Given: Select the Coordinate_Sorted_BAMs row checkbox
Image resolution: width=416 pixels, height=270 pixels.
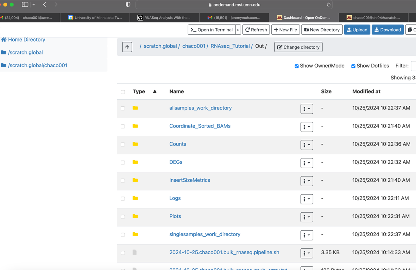Looking at the screenshot, I should coord(123,126).
